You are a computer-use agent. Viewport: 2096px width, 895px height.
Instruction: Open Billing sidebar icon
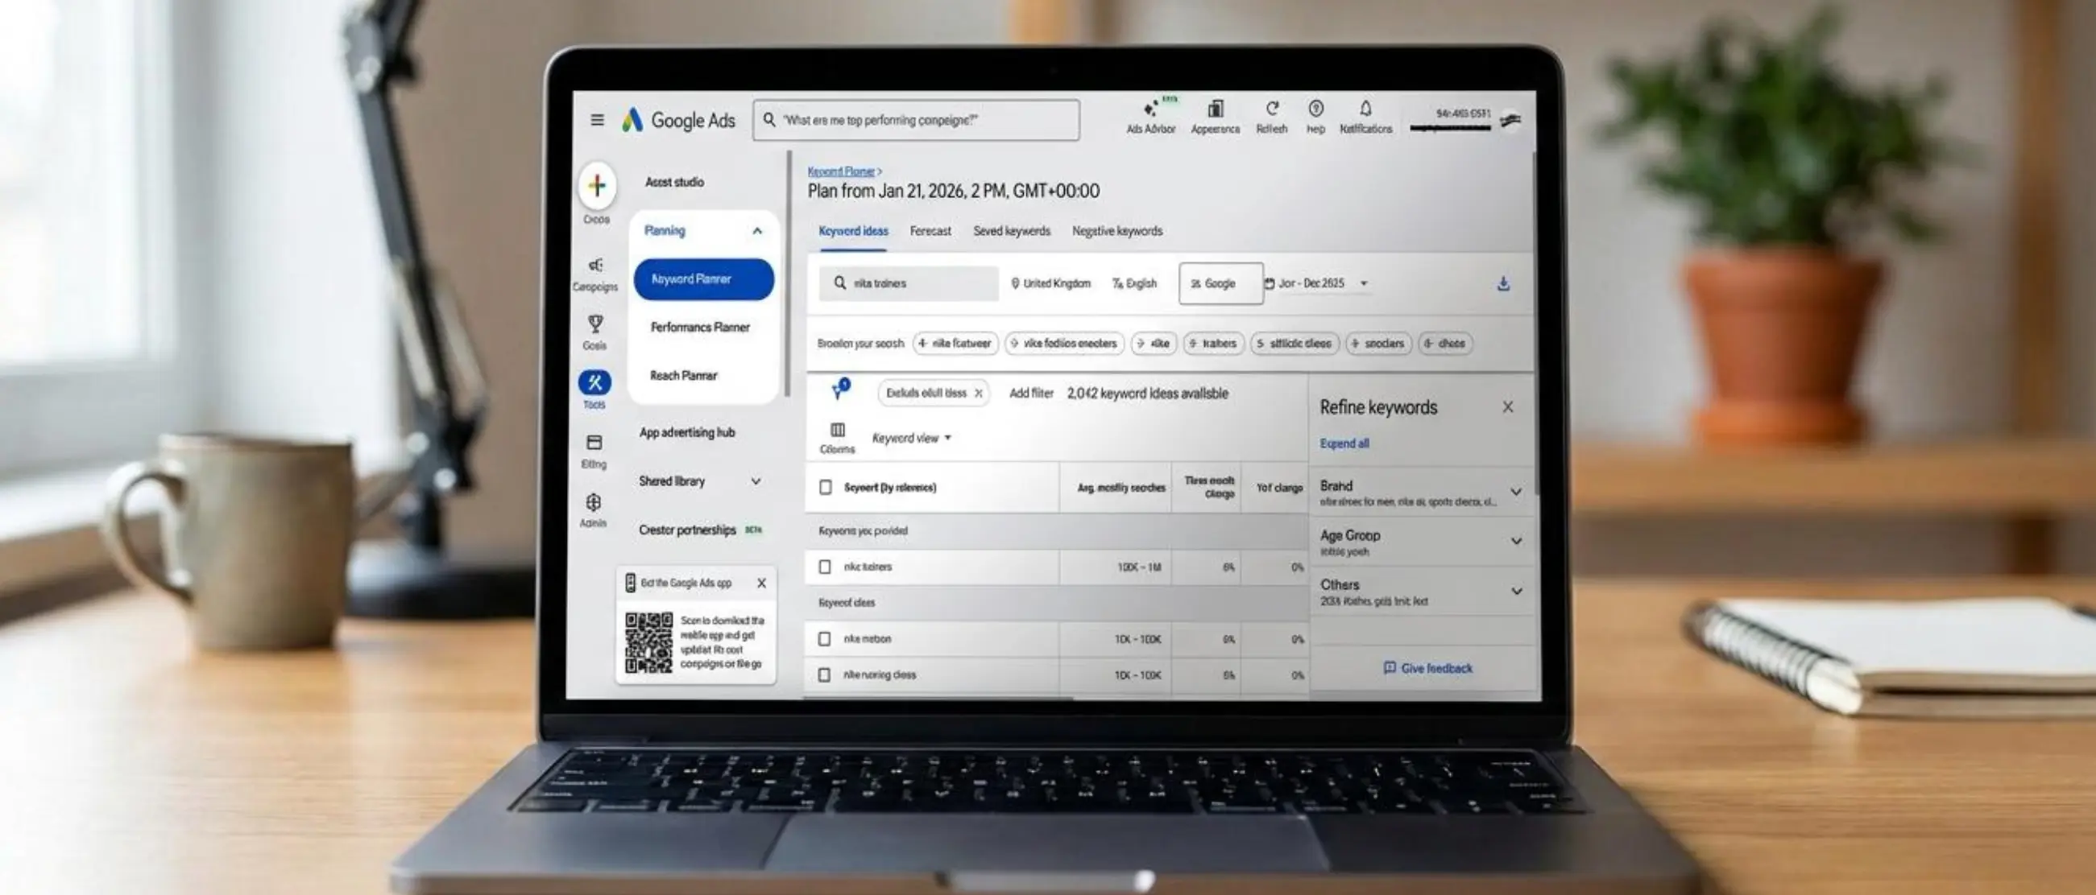594,443
